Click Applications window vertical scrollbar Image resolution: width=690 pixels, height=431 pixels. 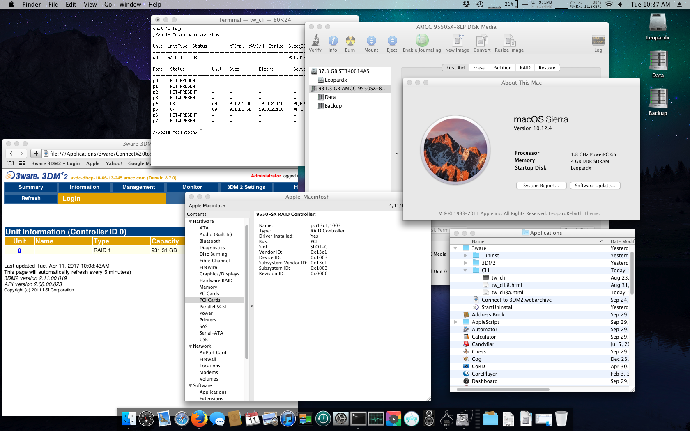click(x=632, y=273)
